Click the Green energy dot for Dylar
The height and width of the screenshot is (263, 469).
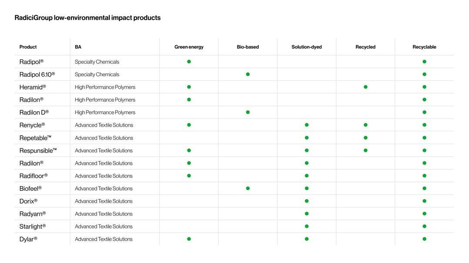click(x=189, y=239)
